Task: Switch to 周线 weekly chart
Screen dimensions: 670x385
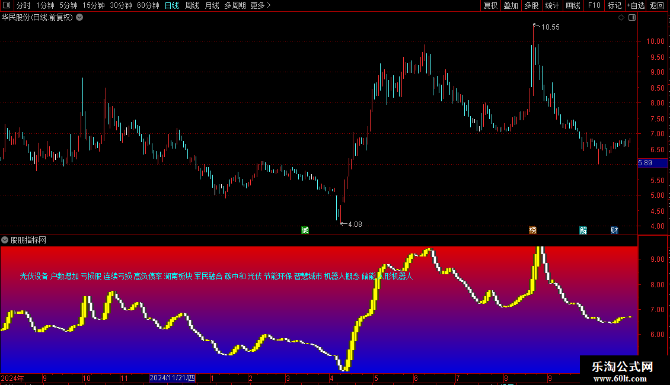Action: (x=192, y=5)
